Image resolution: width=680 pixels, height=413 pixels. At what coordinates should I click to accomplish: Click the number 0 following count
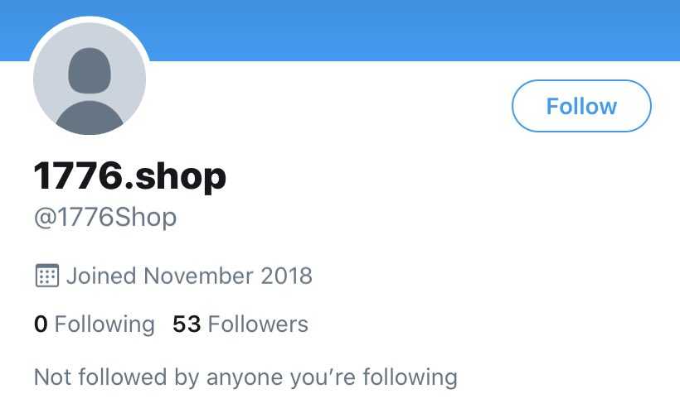[41, 324]
